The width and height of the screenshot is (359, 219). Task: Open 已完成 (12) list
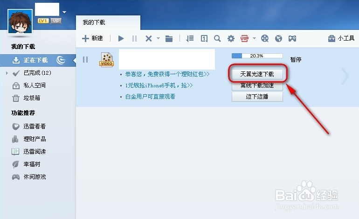coord(37,73)
